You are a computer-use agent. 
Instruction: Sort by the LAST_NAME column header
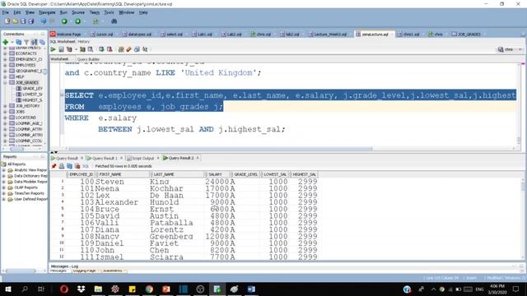click(x=176, y=174)
